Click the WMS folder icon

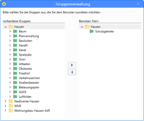11,106
